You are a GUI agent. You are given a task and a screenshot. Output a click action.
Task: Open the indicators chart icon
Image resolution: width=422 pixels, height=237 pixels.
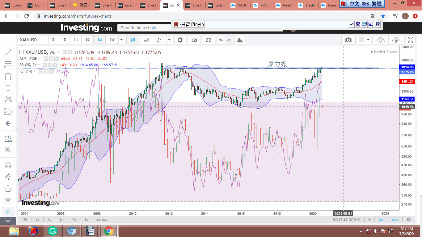[x=194, y=40]
